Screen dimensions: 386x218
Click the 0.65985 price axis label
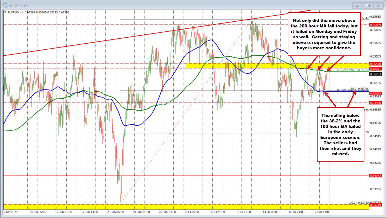[x=376, y=17]
